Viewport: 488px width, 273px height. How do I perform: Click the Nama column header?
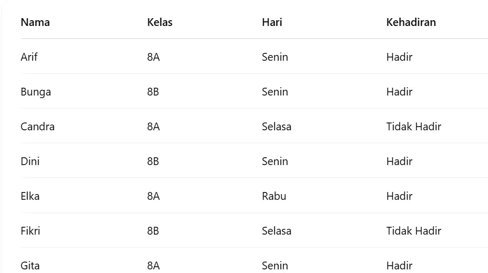click(35, 22)
